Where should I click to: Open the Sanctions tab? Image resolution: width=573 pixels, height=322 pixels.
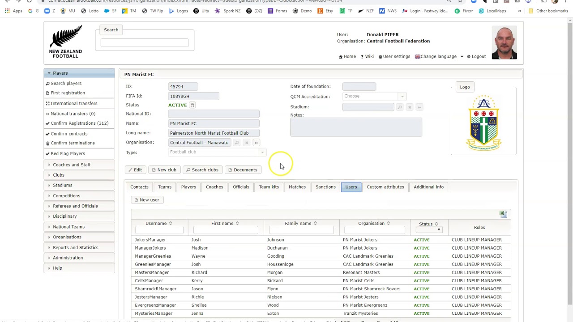[325, 187]
